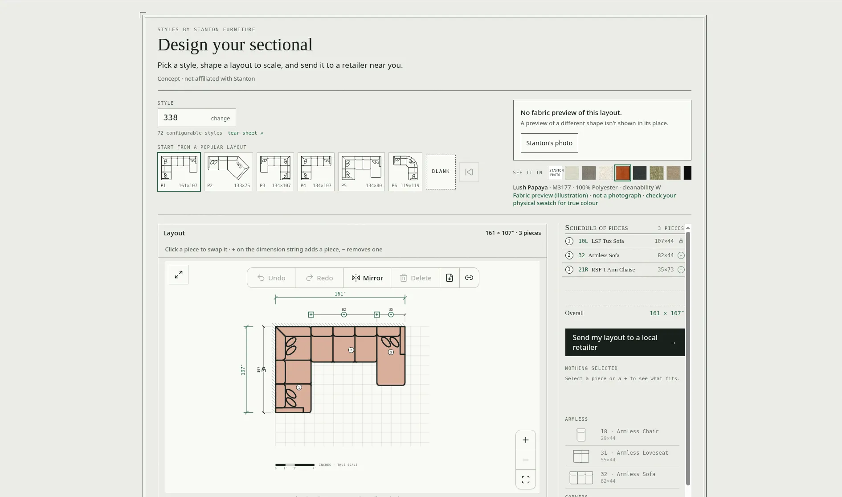Remove RSF 1 Arm Chaise from schedule
This screenshot has height=497, width=842.
coord(681,270)
